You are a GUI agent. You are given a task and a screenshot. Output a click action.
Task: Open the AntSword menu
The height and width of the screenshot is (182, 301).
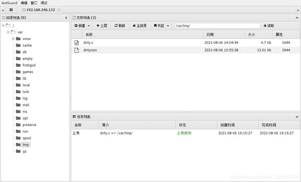click(9, 3)
